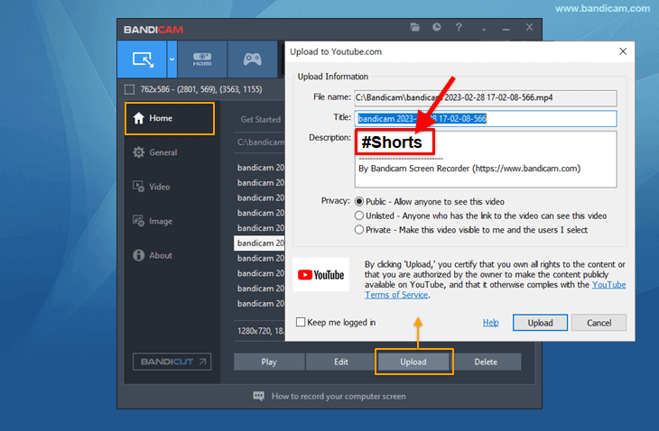Select Private privacy option
The height and width of the screenshot is (431, 659).
359,230
